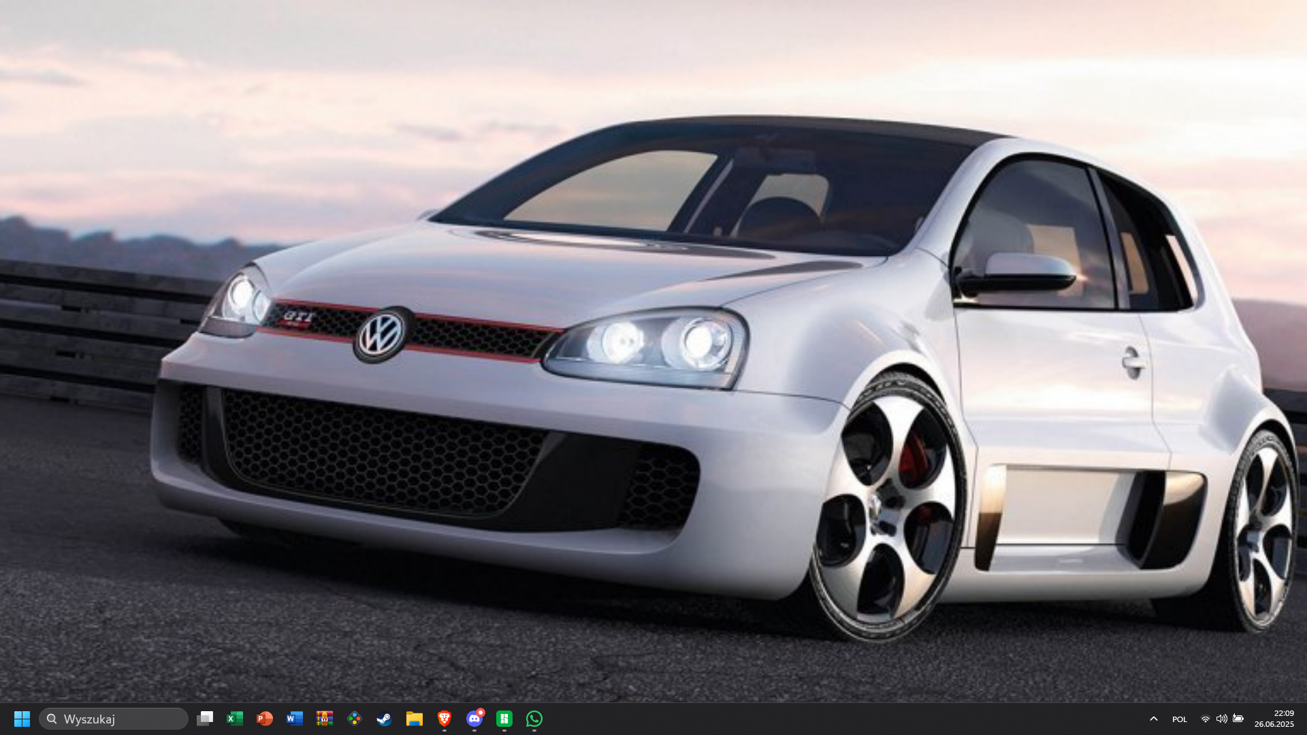Click the Wyszukaj search box
The width and height of the screenshot is (1307, 735).
point(114,719)
